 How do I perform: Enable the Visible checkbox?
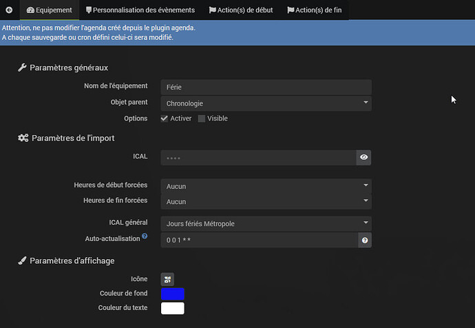pos(202,119)
